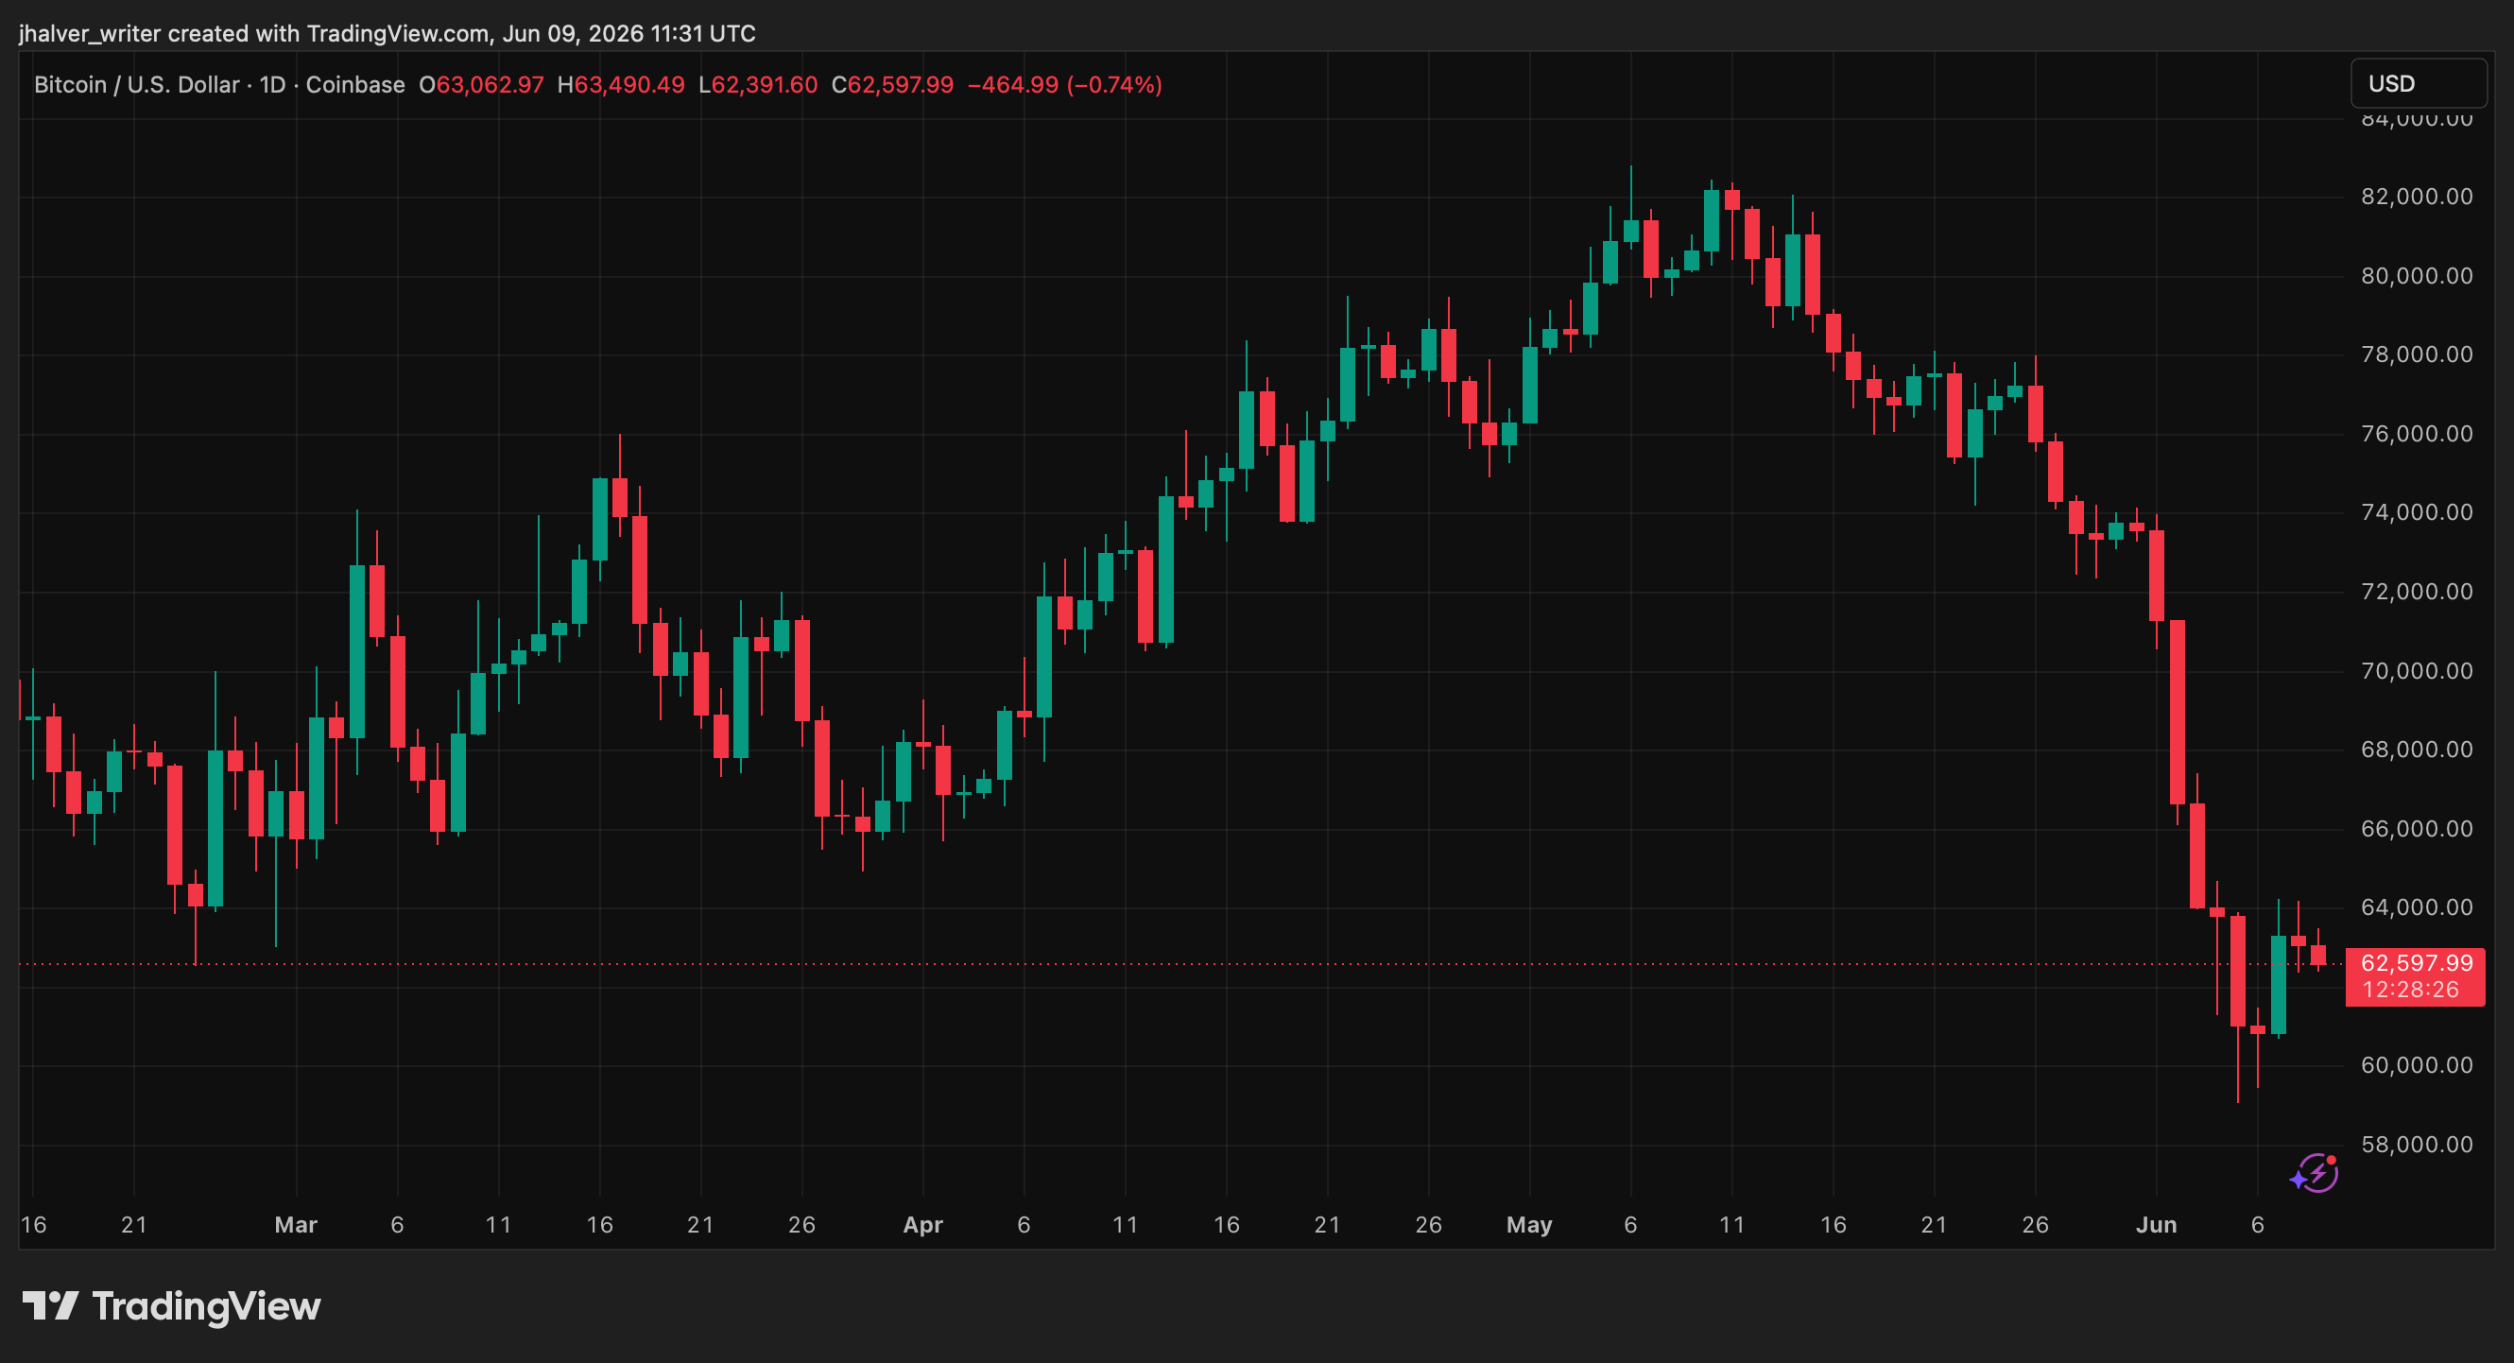Click the Jun label on time axis

2157,1225
